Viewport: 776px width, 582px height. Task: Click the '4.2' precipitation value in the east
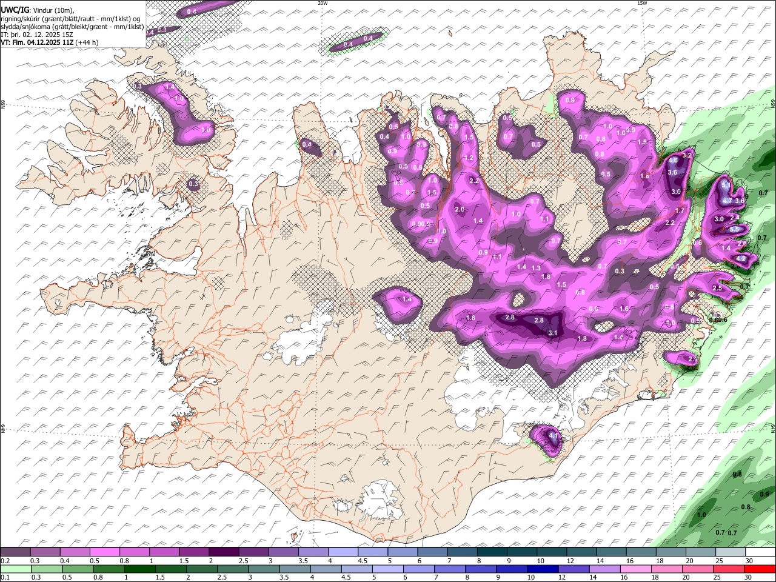point(741,258)
